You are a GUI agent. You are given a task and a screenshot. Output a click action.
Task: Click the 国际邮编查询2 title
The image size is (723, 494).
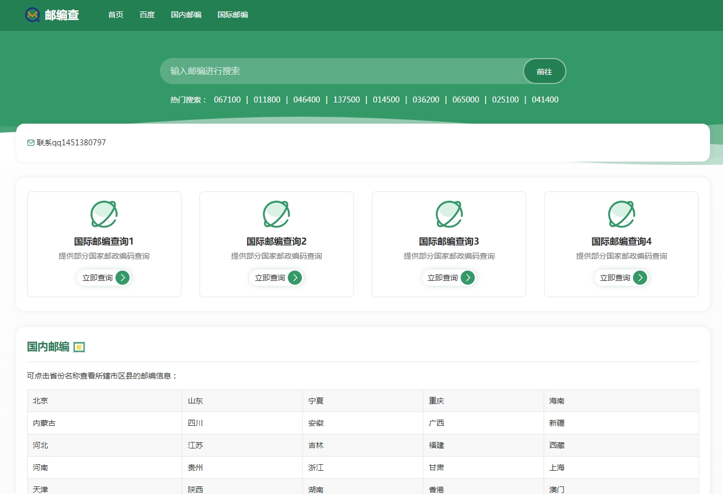coord(276,241)
